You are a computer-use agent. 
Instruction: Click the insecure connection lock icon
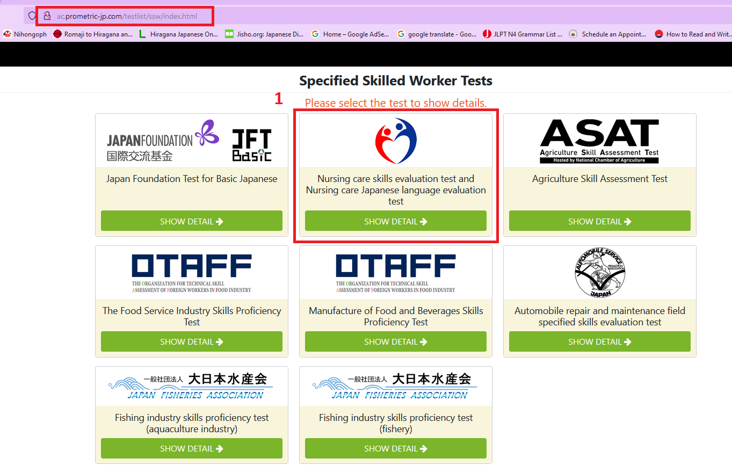(47, 16)
